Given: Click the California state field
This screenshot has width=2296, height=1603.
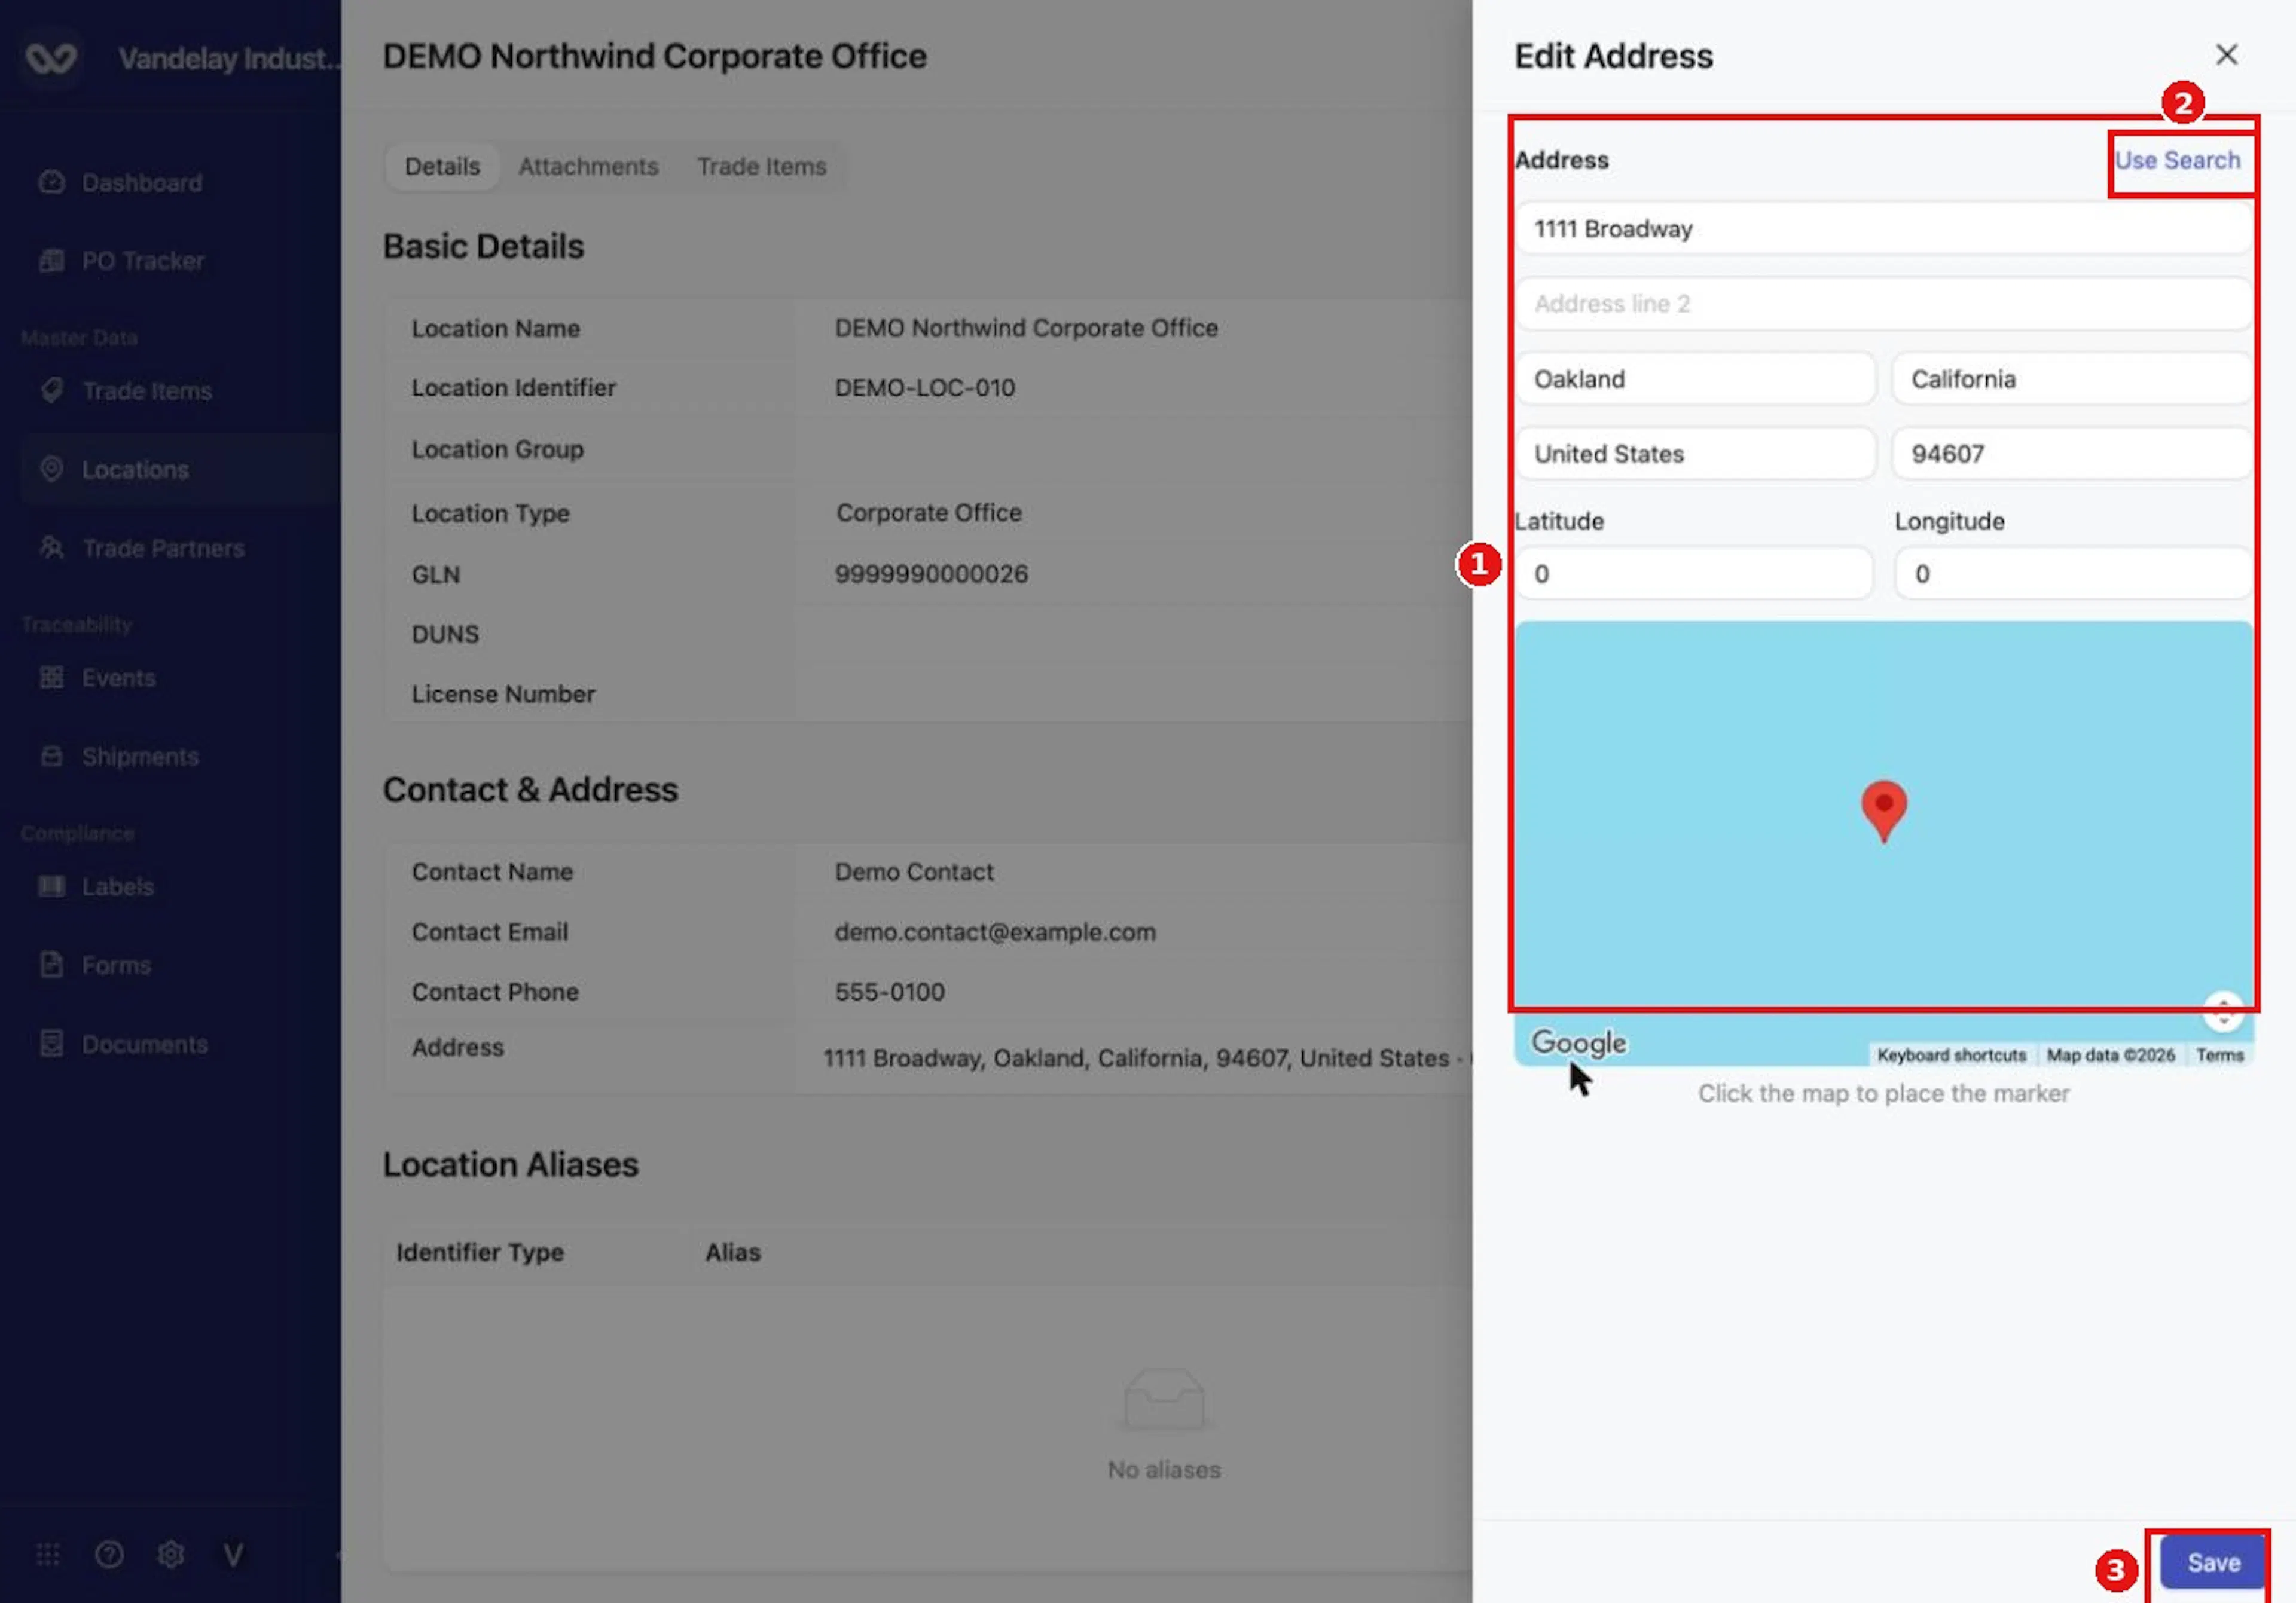Looking at the screenshot, I should point(2072,380).
